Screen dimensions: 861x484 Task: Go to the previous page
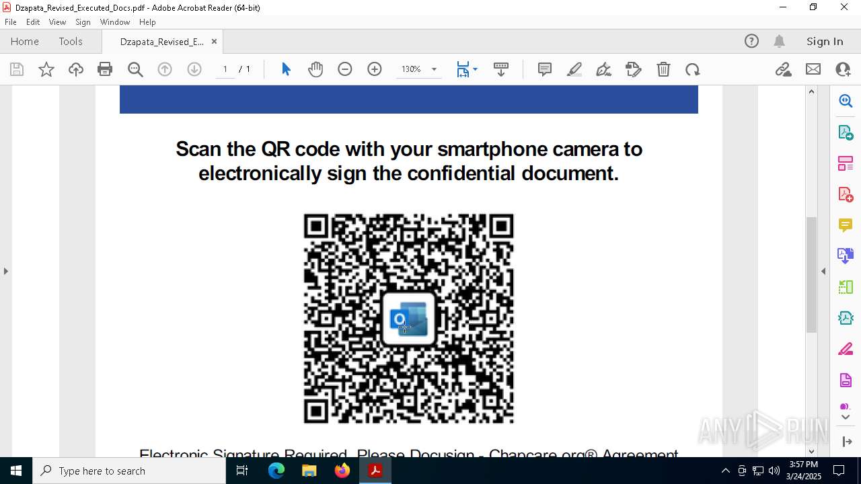pos(165,69)
